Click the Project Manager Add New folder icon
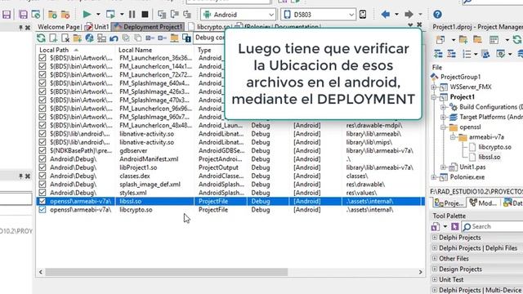This screenshot has width=523, height=294. tap(463, 40)
